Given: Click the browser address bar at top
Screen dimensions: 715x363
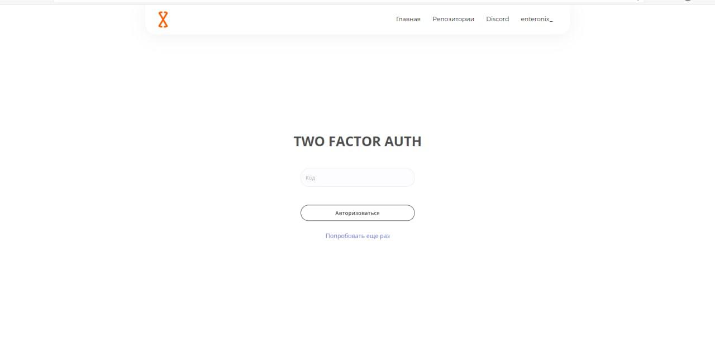Looking at the screenshot, I should click(346, 1).
